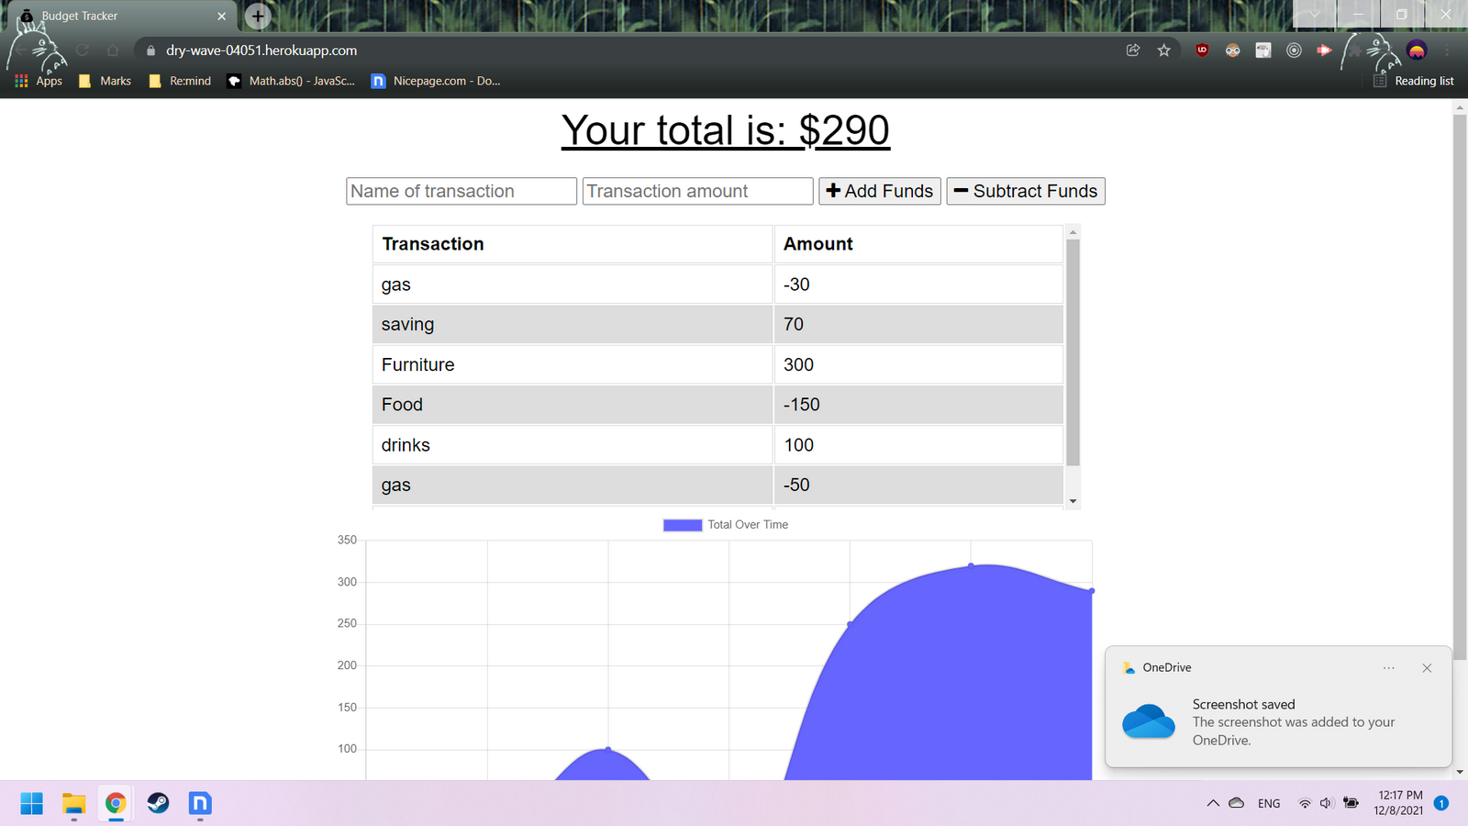
Task: Click the last data point on chart
Action: (x=1092, y=591)
